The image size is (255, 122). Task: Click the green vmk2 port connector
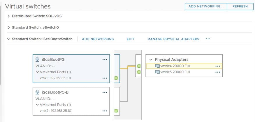coord(116,111)
